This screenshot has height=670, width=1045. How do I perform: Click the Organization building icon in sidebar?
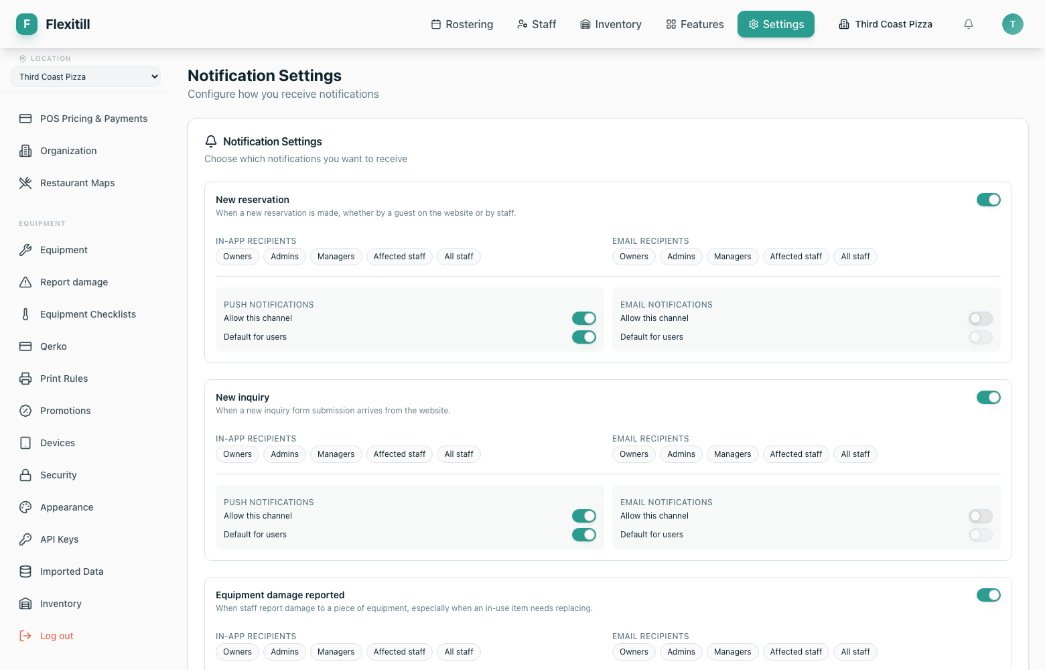[x=25, y=151]
